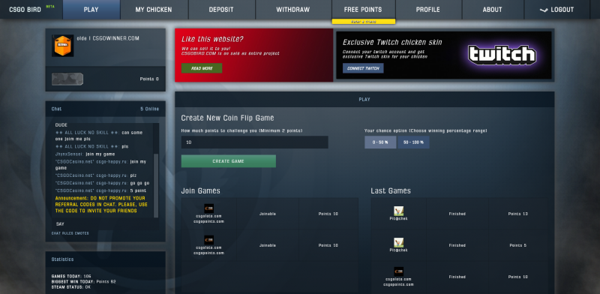Open the Free Points tab
Image resolution: width=600 pixels, height=294 pixels.
pyautogui.click(x=363, y=10)
